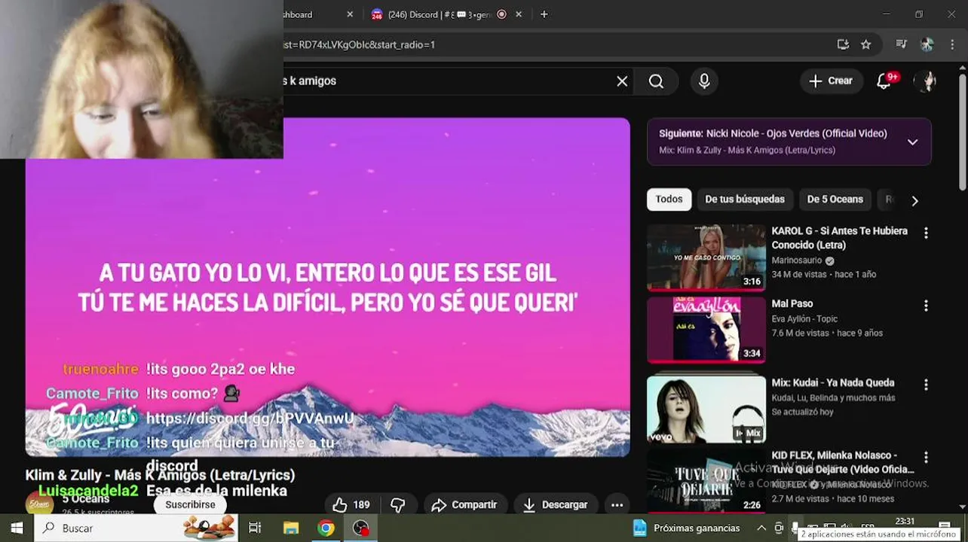Open options menu for Mix Kudai playlist

click(926, 385)
